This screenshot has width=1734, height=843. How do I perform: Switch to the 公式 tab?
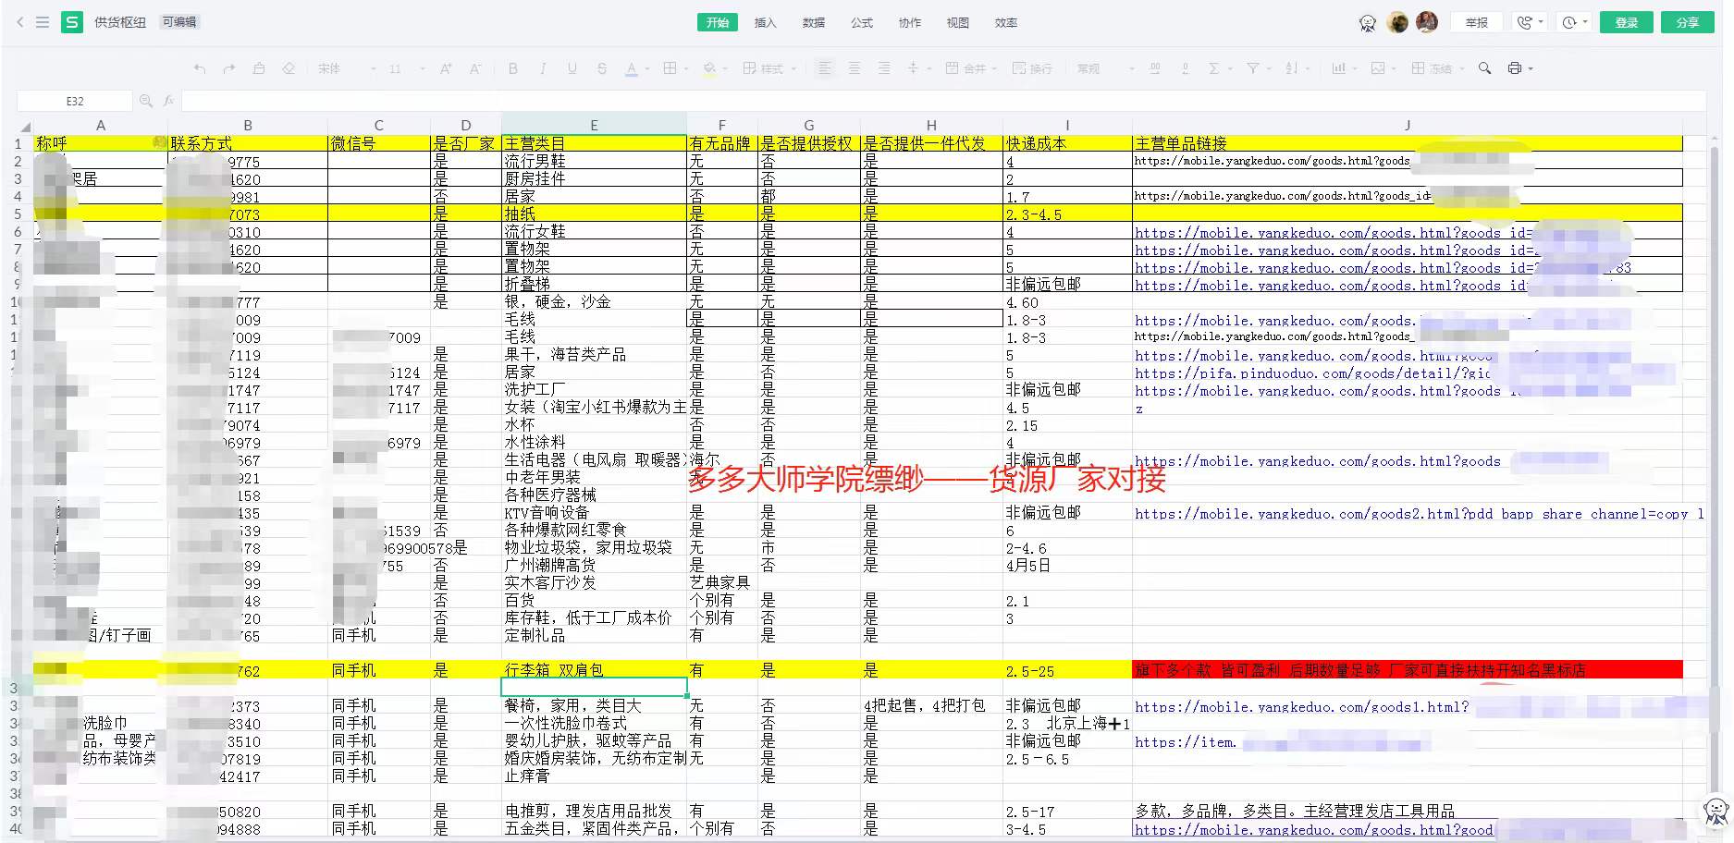point(862,22)
